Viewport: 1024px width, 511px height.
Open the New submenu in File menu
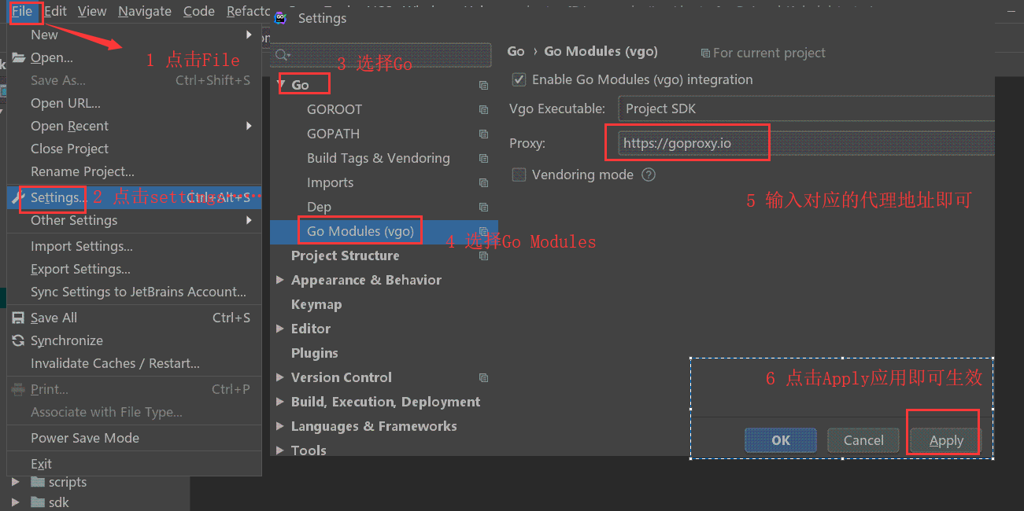point(134,35)
